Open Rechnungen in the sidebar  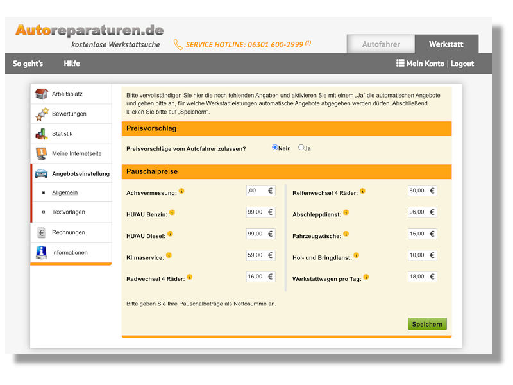(71, 232)
